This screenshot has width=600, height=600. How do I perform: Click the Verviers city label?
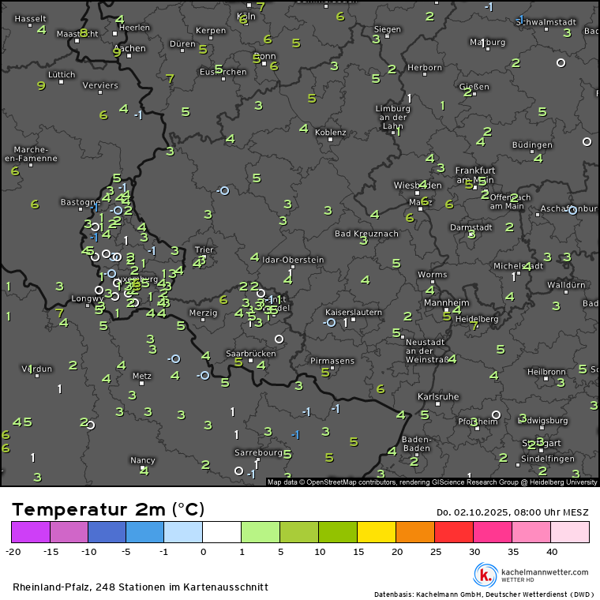[100, 85]
